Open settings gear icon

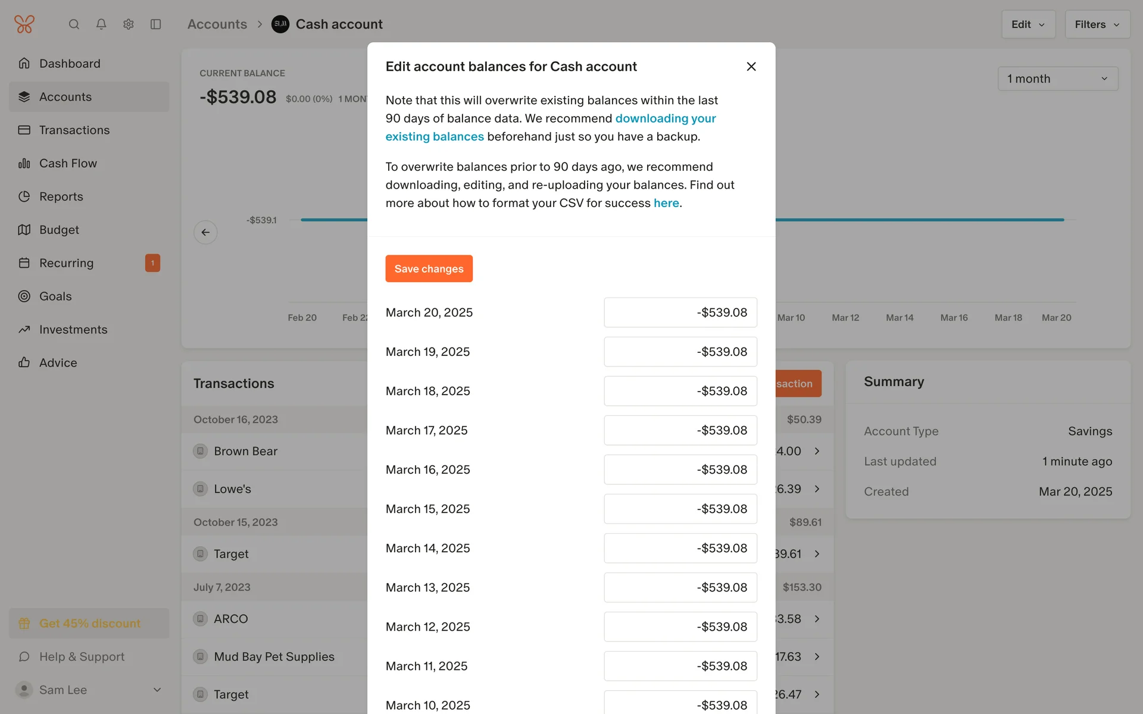coord(129,24)
